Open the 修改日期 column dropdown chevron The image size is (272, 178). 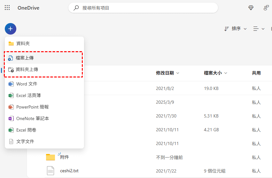[x=178, y=73]
